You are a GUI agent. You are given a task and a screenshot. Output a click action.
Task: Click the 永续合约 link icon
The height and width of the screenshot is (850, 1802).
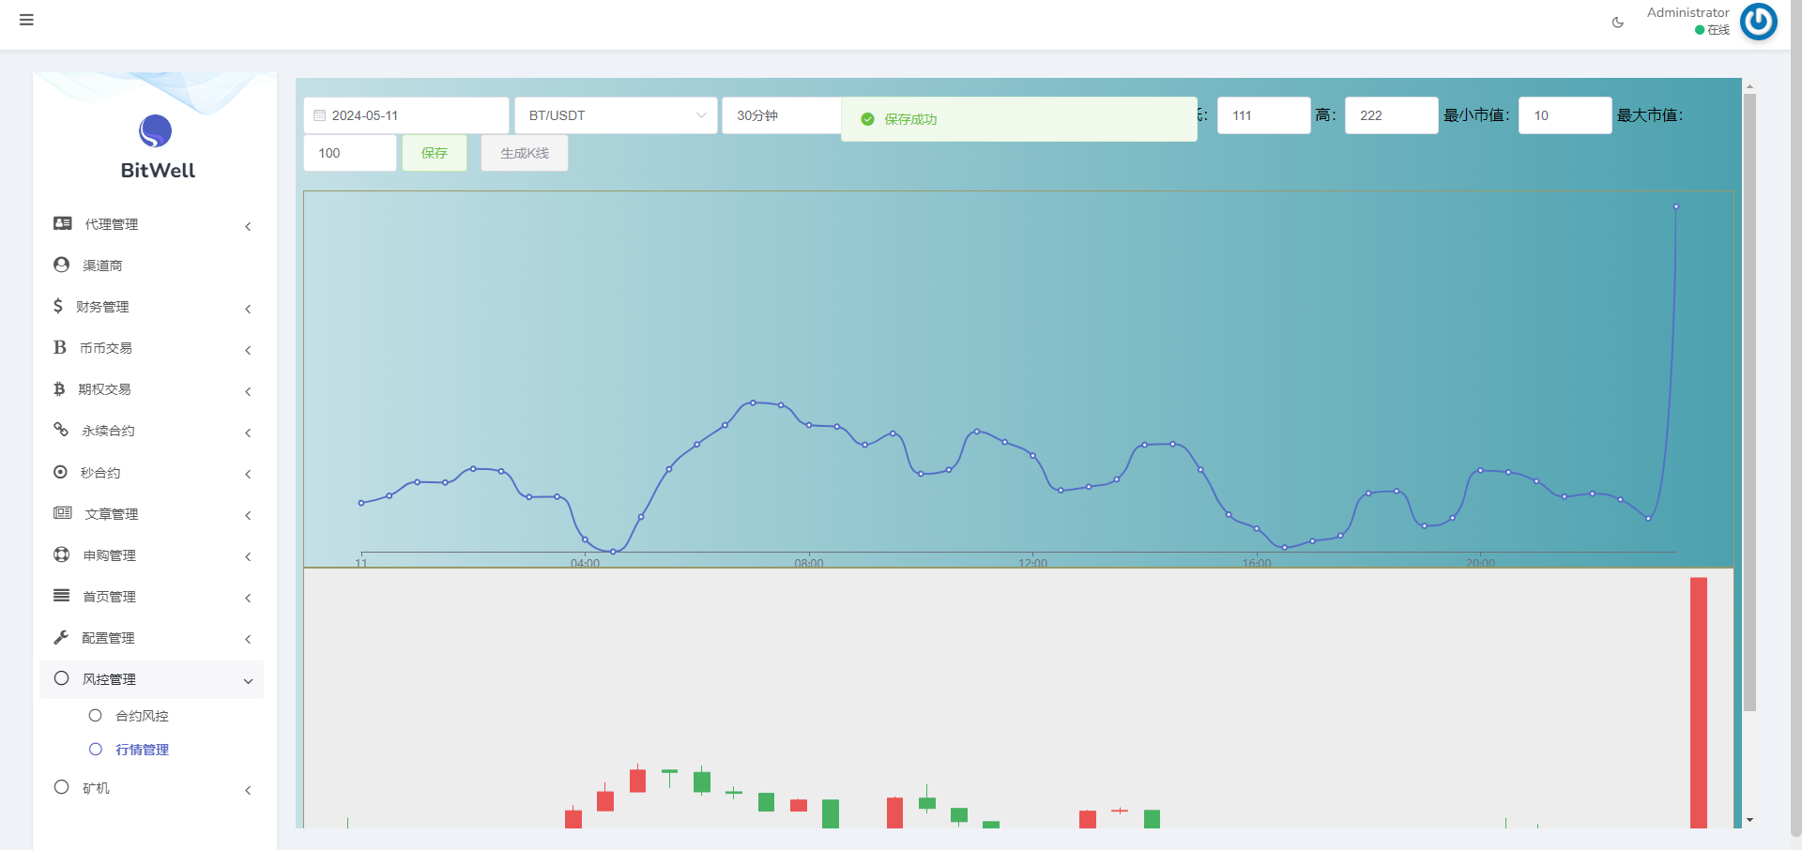(x=61, y=430)
